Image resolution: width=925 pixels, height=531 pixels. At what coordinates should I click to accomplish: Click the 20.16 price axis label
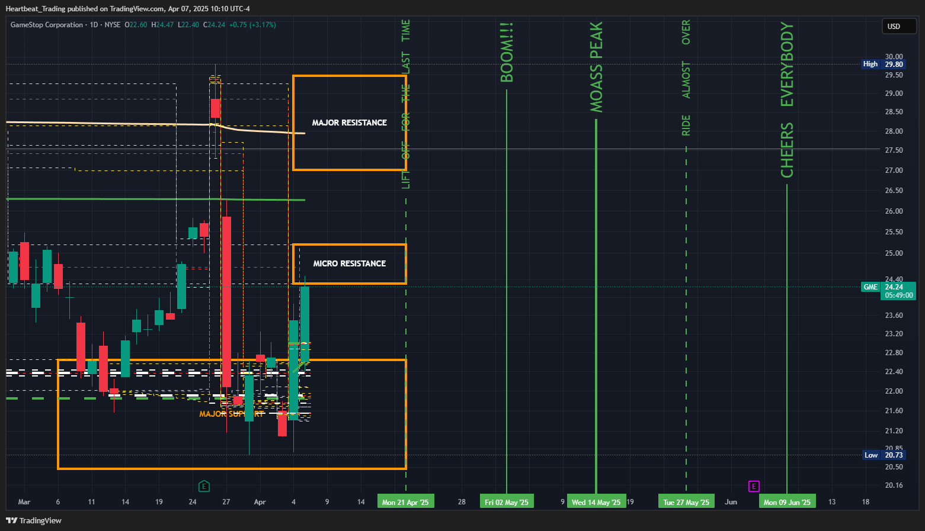(x=894, y=485)
